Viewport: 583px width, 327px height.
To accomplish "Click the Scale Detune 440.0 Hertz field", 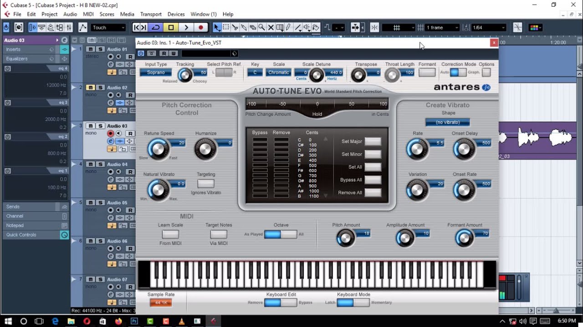I will point(335,73).
